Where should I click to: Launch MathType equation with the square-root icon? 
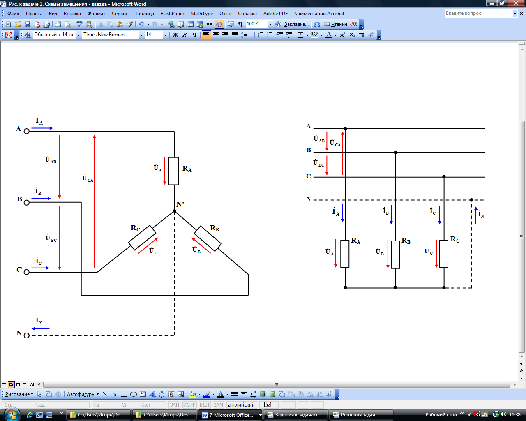(x=353, y=24)
